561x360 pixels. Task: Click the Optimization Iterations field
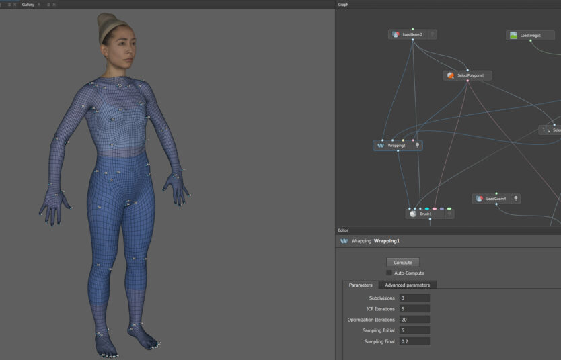[x=414, y=320]
